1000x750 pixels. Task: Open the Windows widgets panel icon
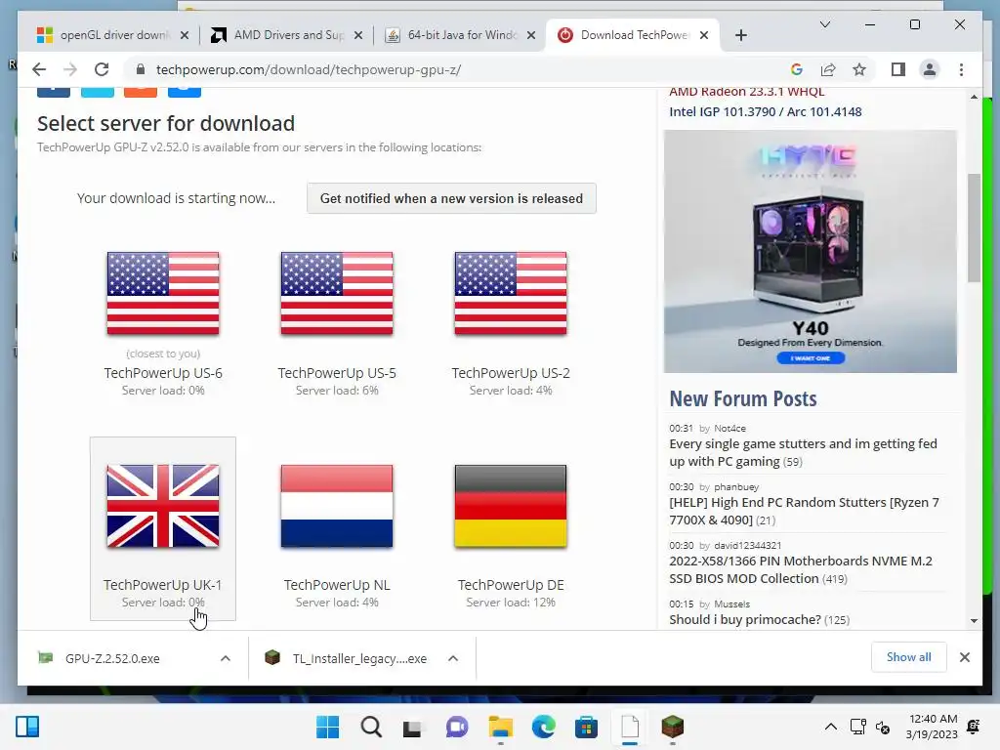[27, 727]
